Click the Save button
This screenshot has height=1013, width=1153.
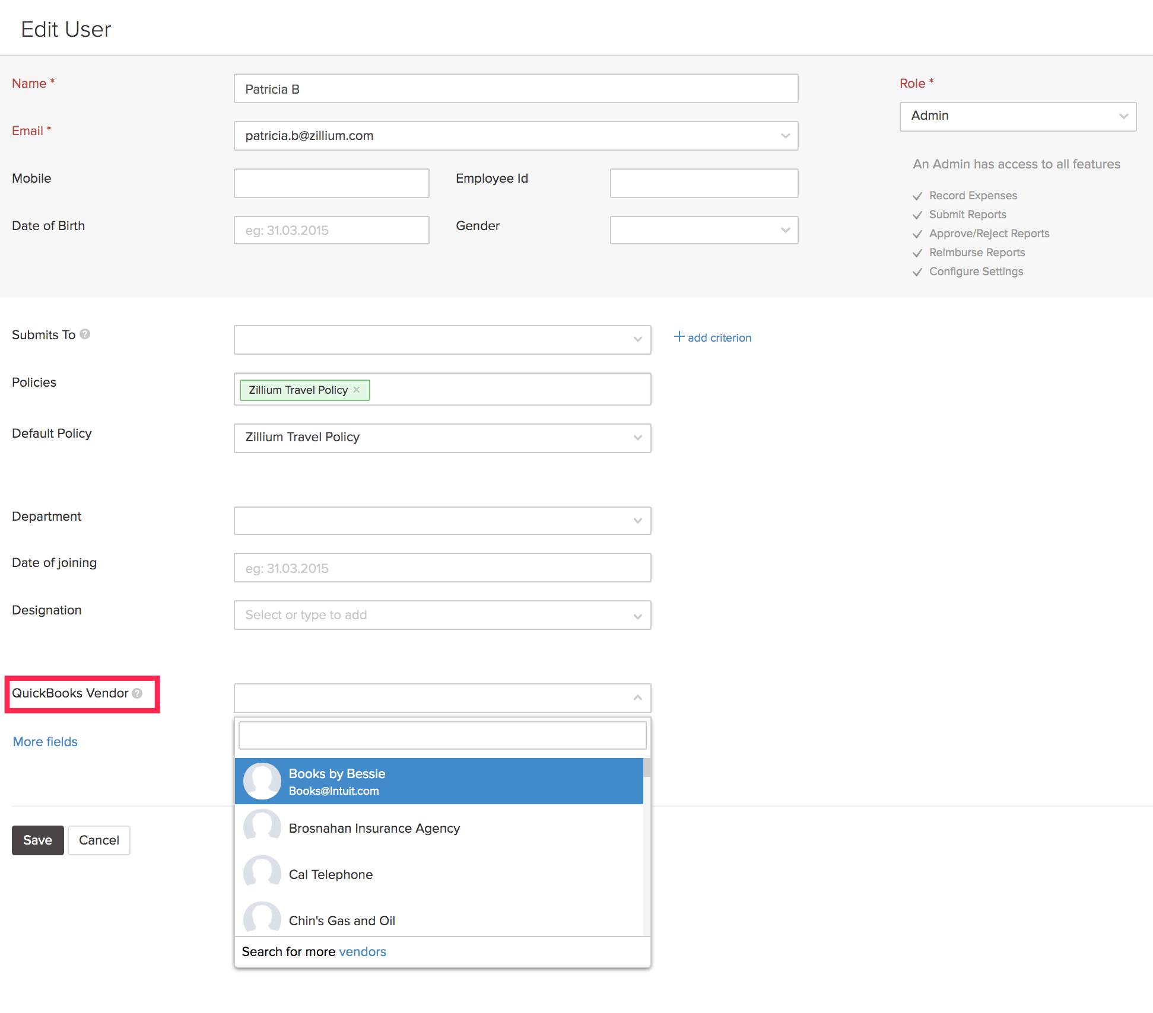point(37,840)
